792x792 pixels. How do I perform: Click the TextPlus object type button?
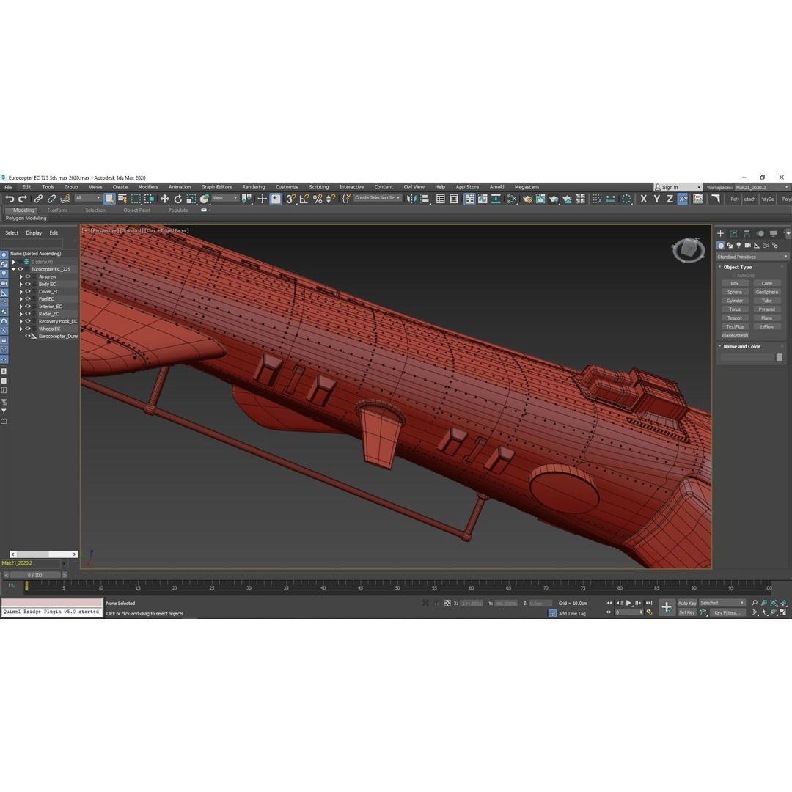coord(734,327)
